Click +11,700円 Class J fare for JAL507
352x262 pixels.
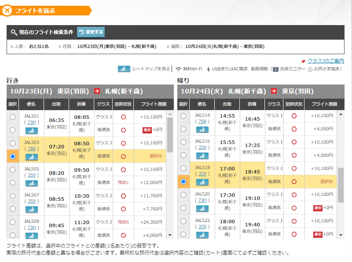tap(151, 196)
